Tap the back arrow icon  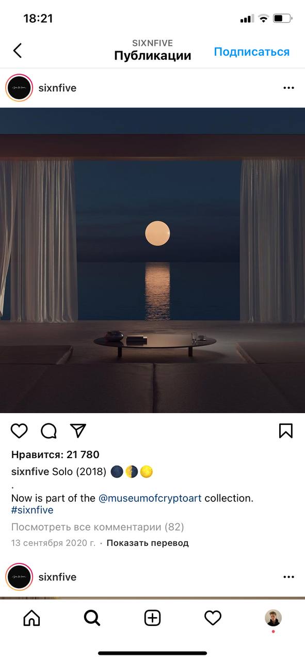click(x=18, y=50)
